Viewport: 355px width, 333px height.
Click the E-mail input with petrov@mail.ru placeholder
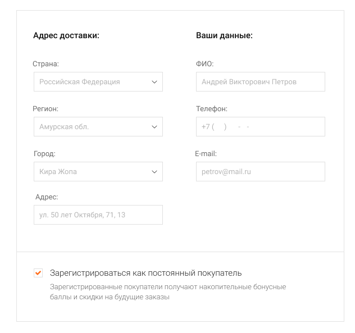click(261, 172)
